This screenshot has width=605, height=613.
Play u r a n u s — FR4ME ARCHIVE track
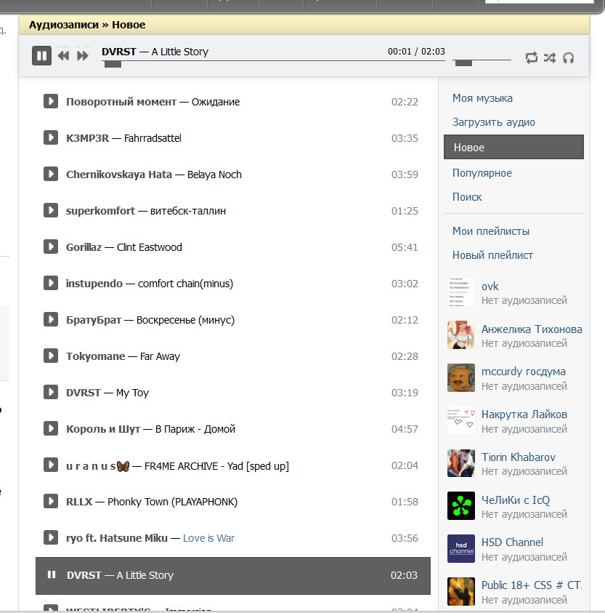pyautogui.click(x=50, y=465)
